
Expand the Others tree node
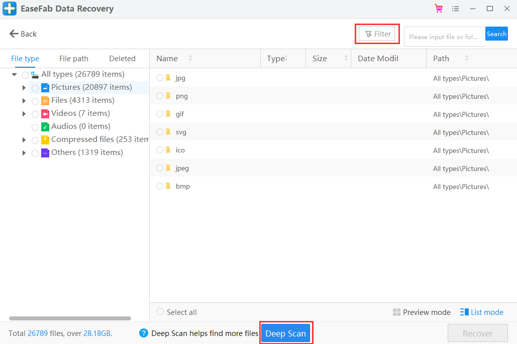point(24,153)
